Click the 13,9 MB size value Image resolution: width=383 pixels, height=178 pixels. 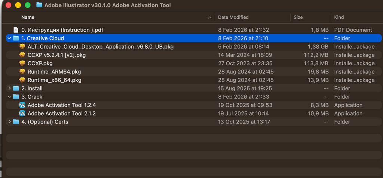(x=318, y=80)
